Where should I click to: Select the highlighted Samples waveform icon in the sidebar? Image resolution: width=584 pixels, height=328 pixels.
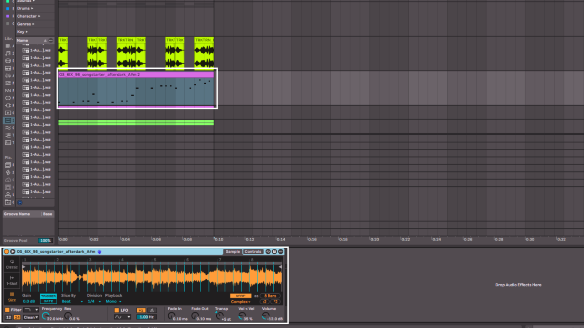tap(8, 120)
